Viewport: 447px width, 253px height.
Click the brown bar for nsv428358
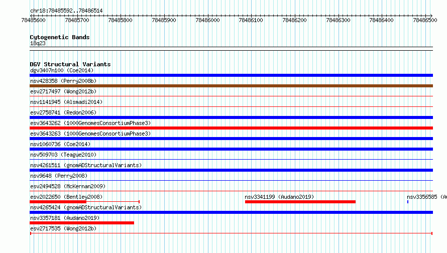231,86
